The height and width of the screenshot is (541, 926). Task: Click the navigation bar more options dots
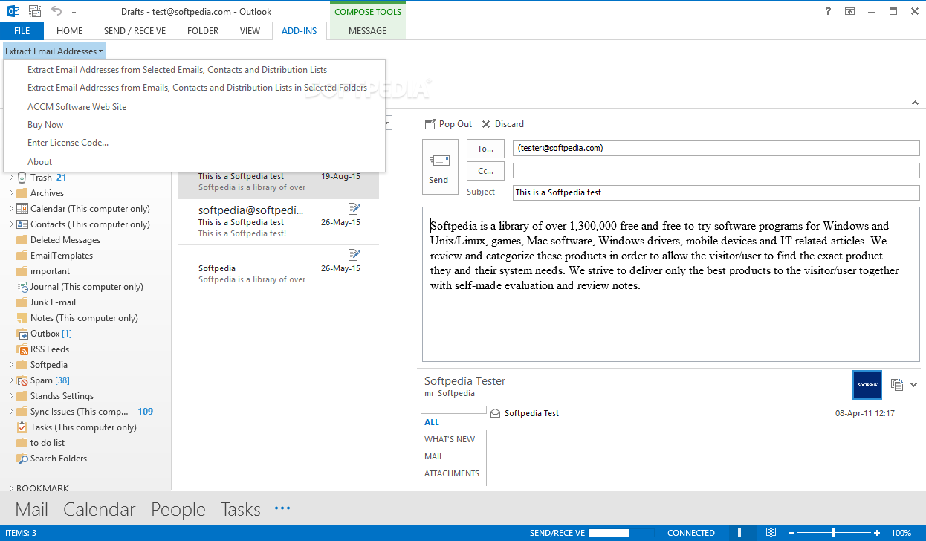tap(282, 508)
